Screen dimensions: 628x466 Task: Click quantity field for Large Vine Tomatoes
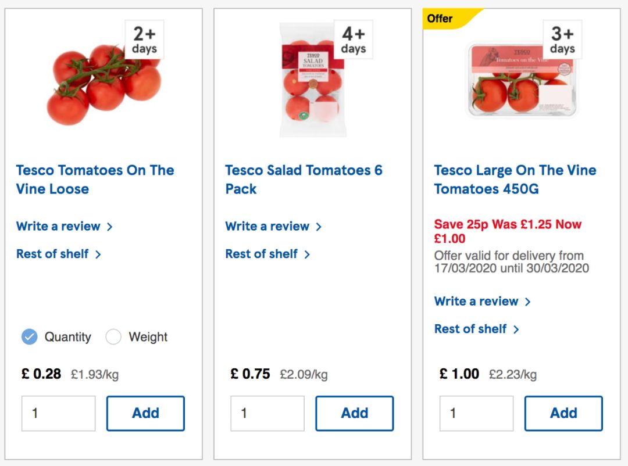coord(476,413)
